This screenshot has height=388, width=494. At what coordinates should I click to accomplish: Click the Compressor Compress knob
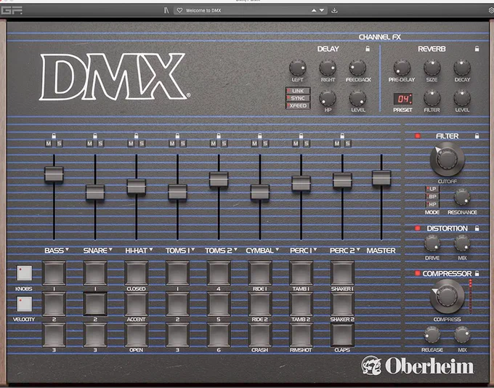point(447,296)
